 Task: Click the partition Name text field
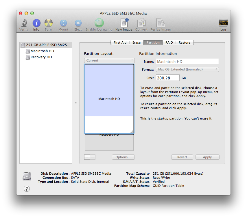pos(187,62)
